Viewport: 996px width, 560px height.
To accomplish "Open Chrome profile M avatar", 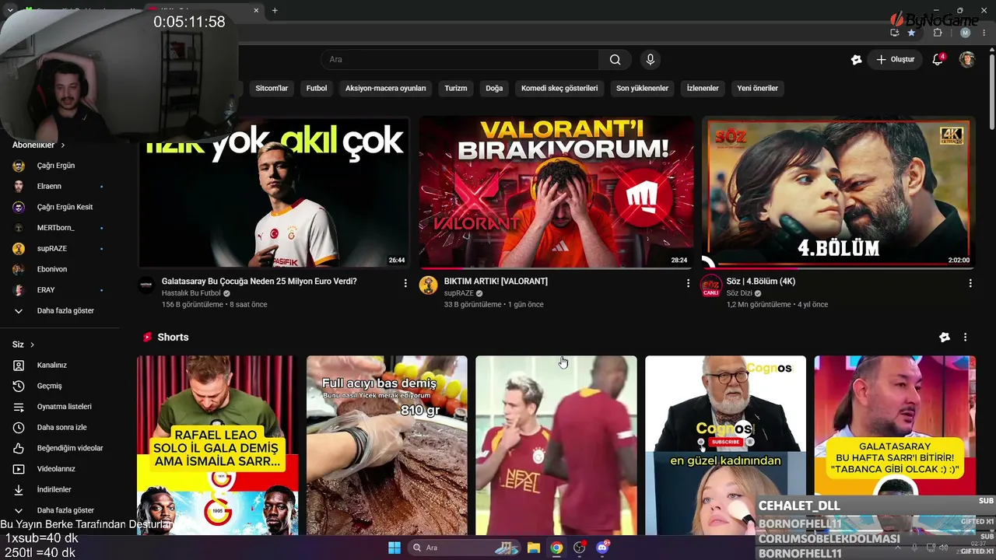I will (x=965, y=33).
